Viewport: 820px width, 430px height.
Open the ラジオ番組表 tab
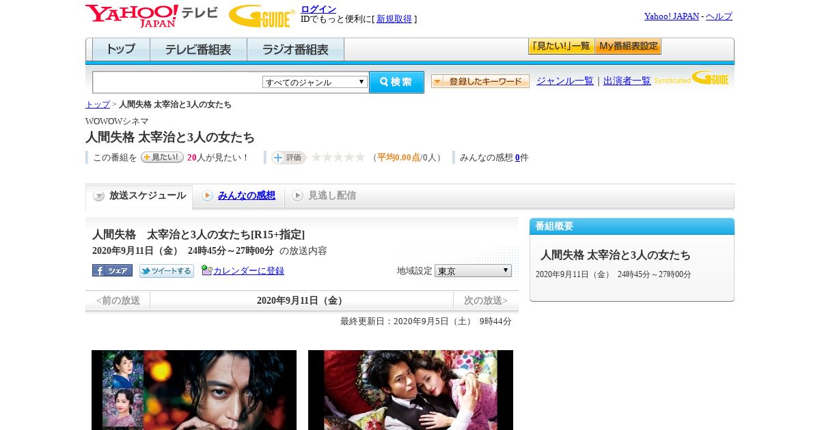click(x=295, y=49)
